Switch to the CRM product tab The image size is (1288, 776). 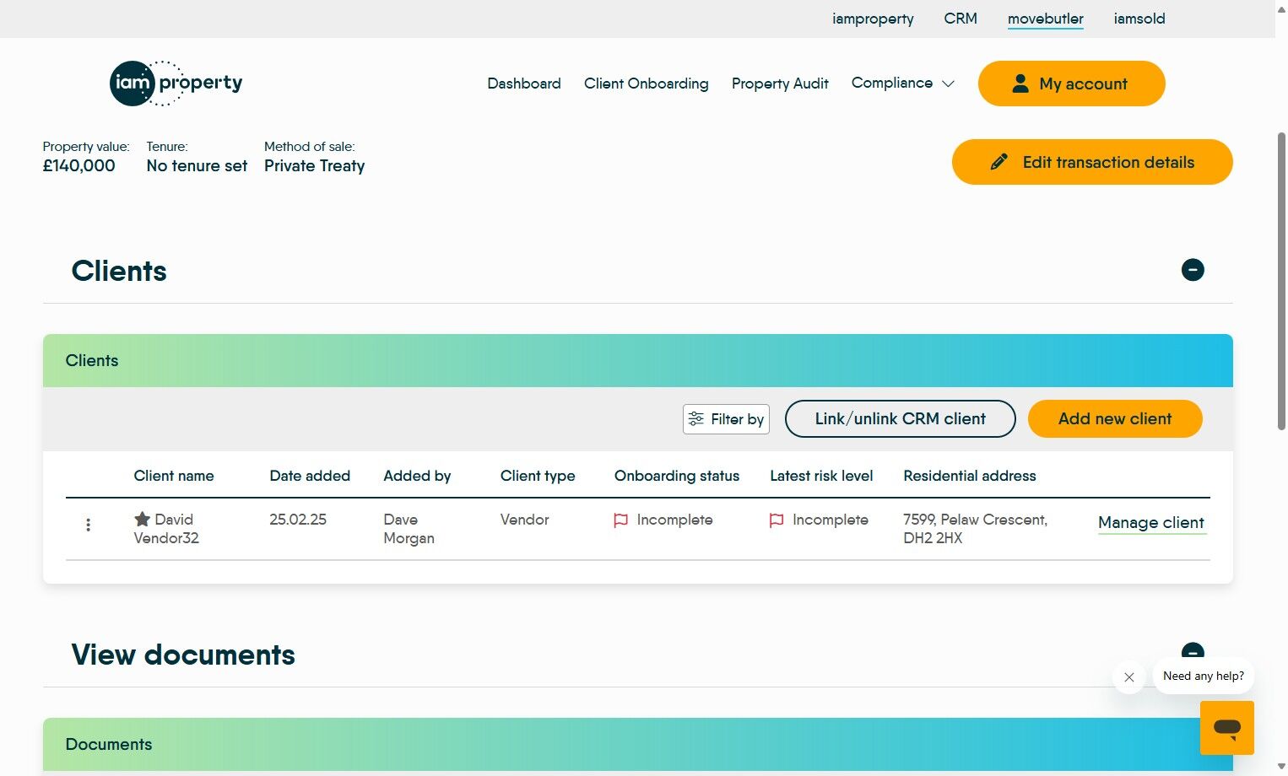pyautogui.click(x=961, y=19)
